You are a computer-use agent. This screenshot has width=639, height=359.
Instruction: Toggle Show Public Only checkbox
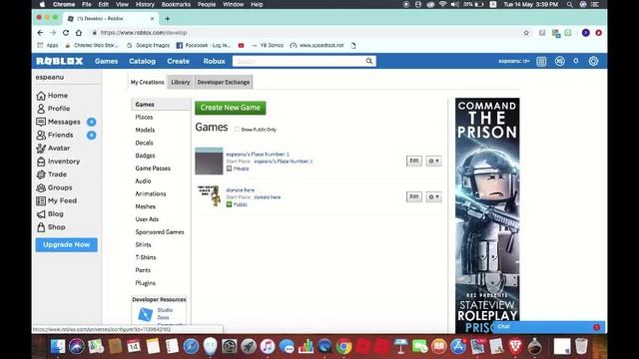pos(238,130)
